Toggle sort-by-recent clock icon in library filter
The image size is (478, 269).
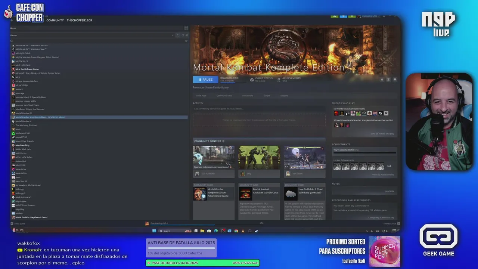tap(183, 35)
